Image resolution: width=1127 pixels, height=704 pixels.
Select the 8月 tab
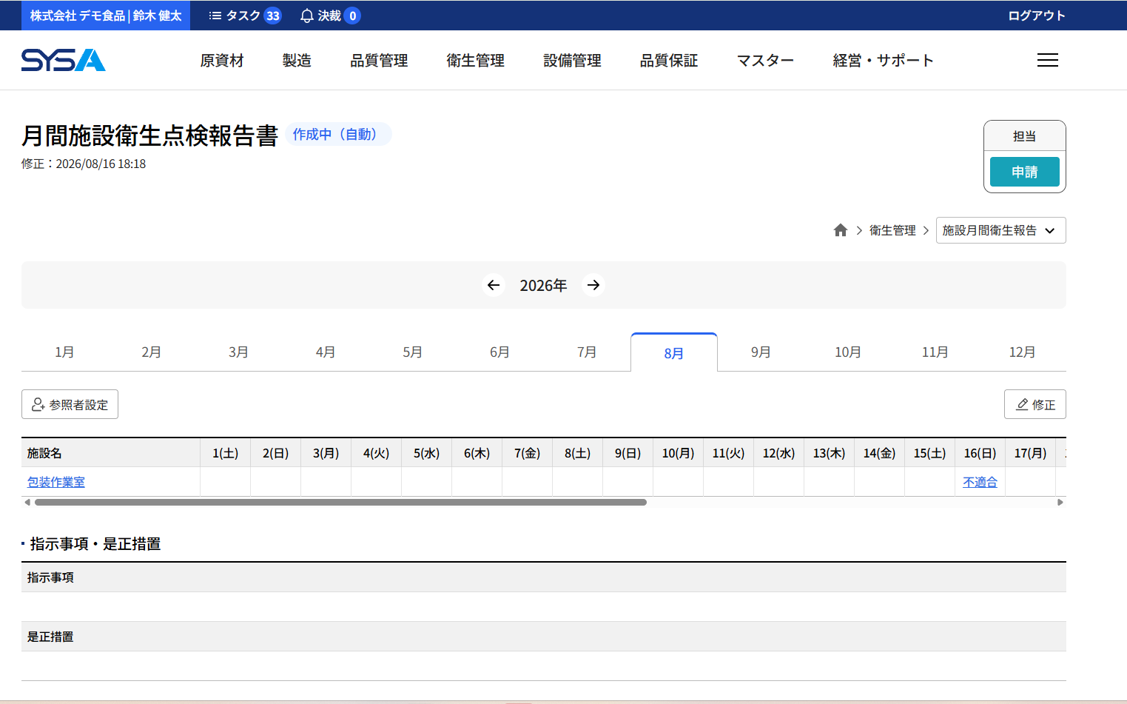click(674, 353)
